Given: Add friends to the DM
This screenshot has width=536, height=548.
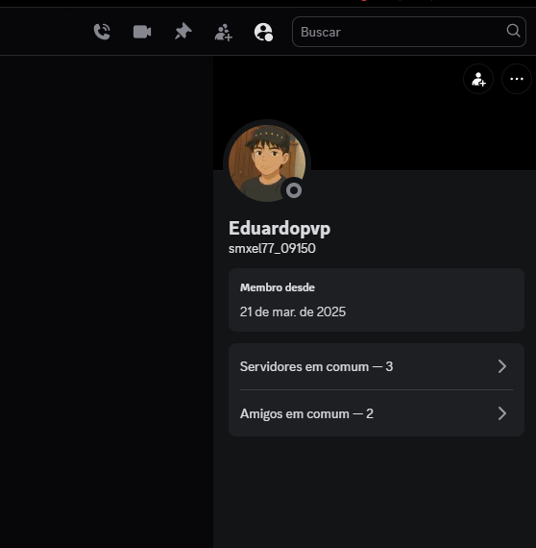Looking at the screenshot, I should [x=223, y=32].
